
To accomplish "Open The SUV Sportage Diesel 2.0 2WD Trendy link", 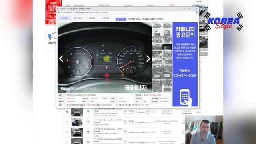I will [108, 110].
